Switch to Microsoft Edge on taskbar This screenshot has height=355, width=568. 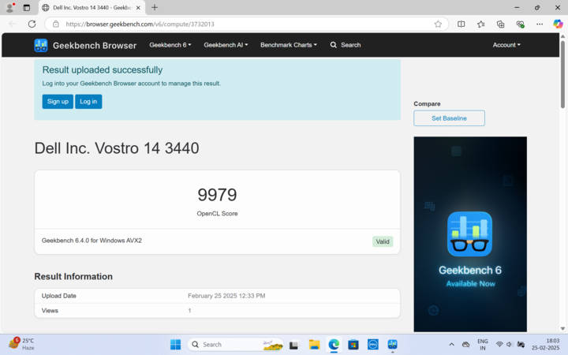334,345
